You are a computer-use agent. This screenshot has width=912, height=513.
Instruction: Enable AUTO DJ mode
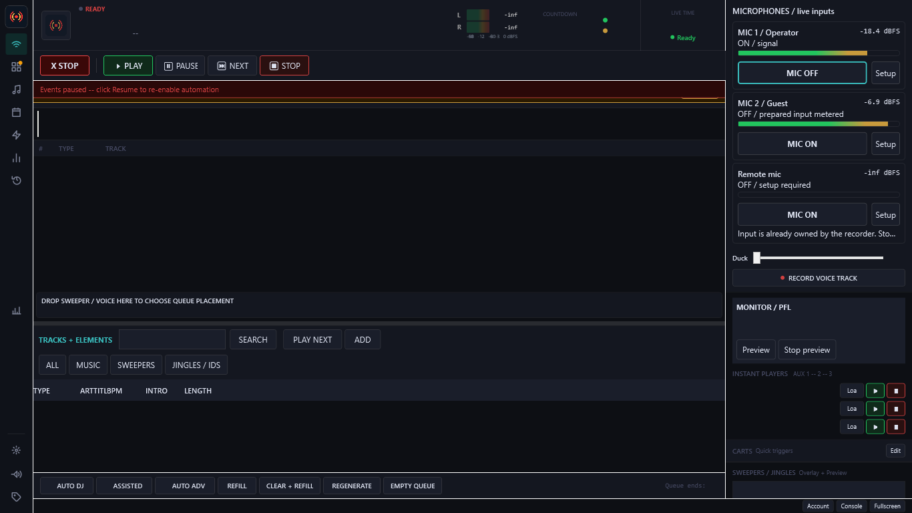(67, 486)
